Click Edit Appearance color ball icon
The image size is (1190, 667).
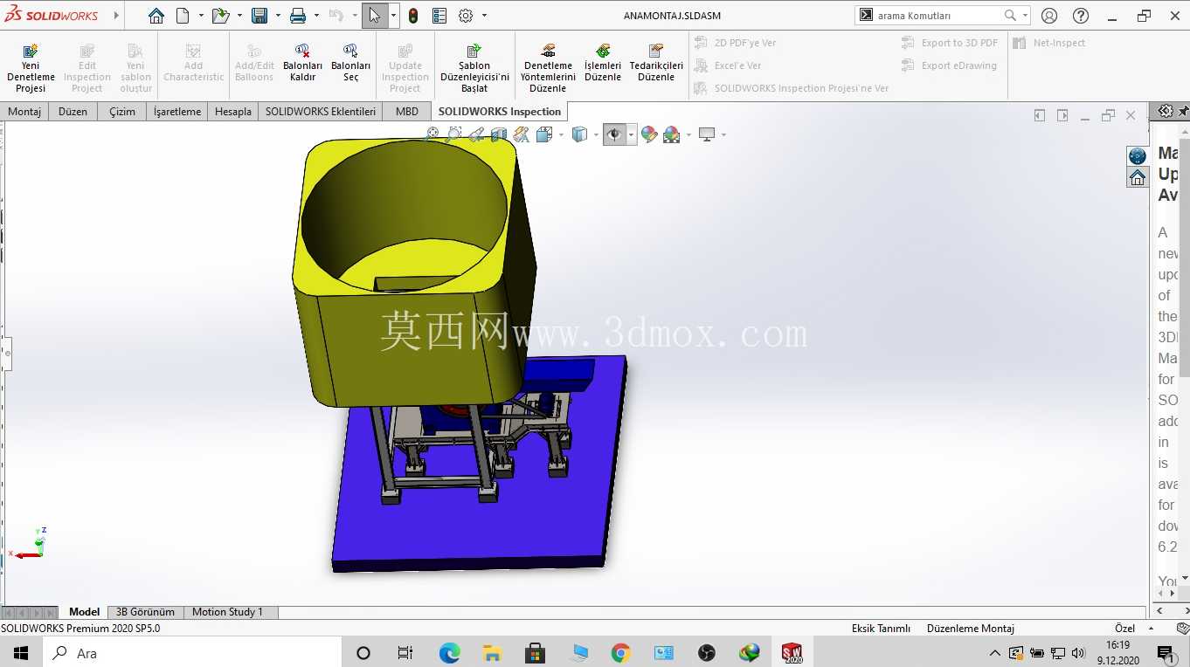click(x=648, y=134)
